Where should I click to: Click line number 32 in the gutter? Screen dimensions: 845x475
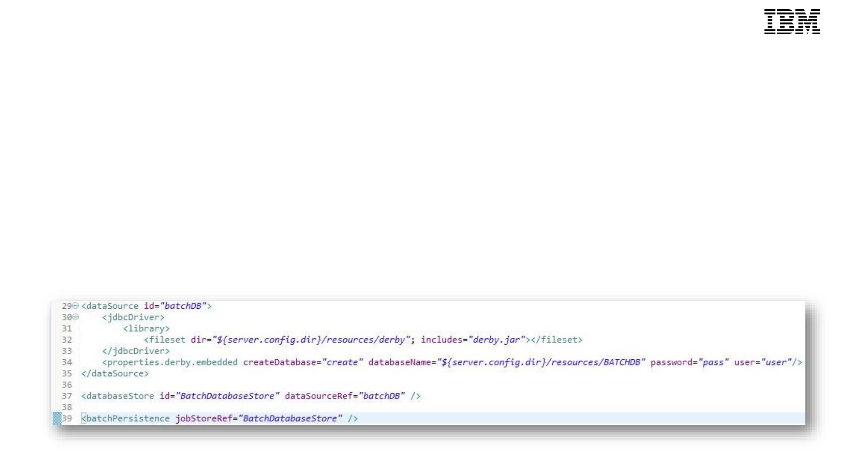click(x=66, y=340)
